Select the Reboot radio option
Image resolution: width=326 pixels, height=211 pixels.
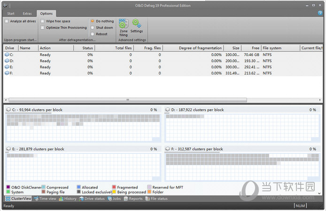[x=93, y=34]
